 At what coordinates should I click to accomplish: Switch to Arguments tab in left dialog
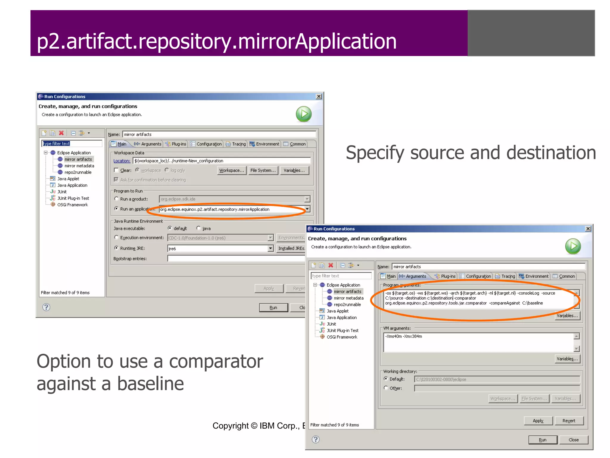click(147, 144)
